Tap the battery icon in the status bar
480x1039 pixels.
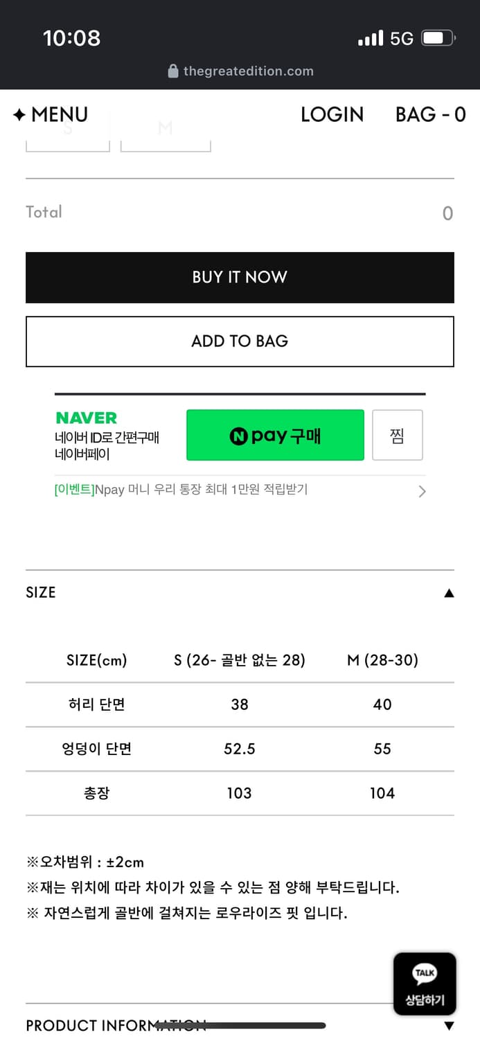438,38
